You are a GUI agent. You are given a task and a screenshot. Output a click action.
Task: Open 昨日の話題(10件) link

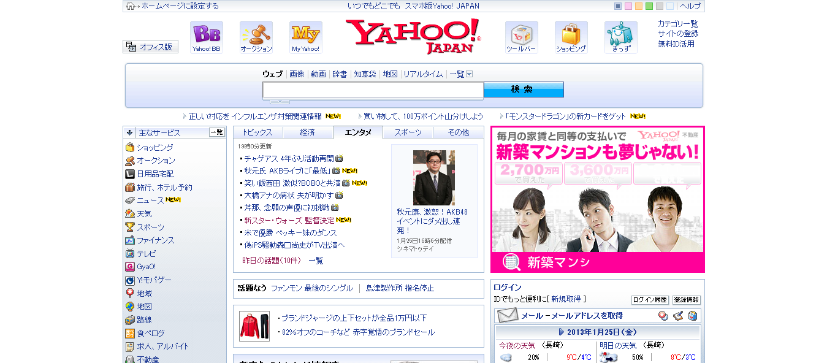(272, 261)
